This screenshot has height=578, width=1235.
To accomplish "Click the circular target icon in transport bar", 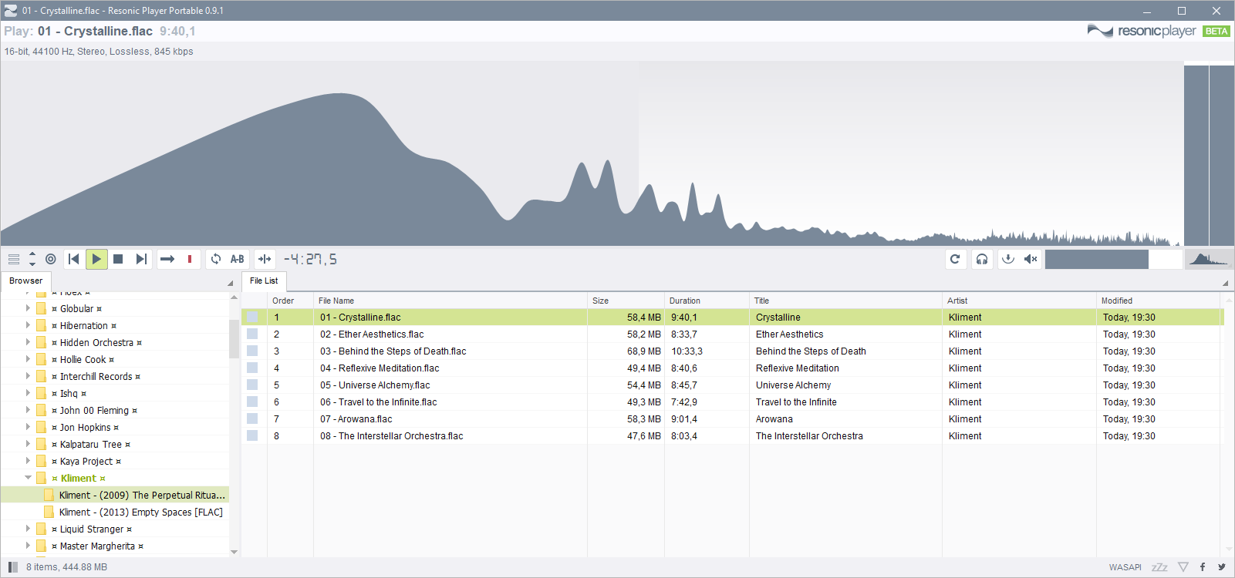I will point(51,259).
